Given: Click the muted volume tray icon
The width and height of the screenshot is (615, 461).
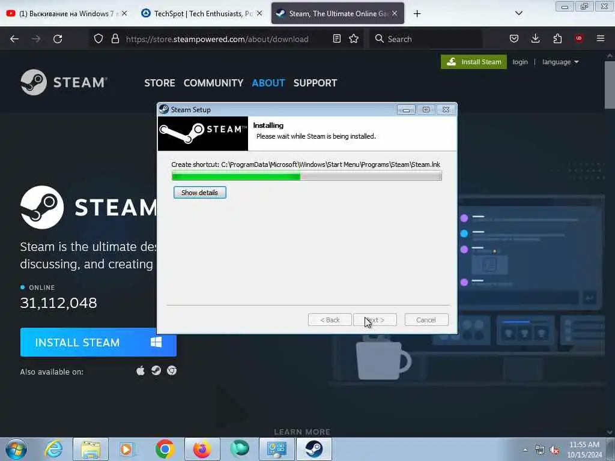Looking at the screenshot, I should (554, 450).
